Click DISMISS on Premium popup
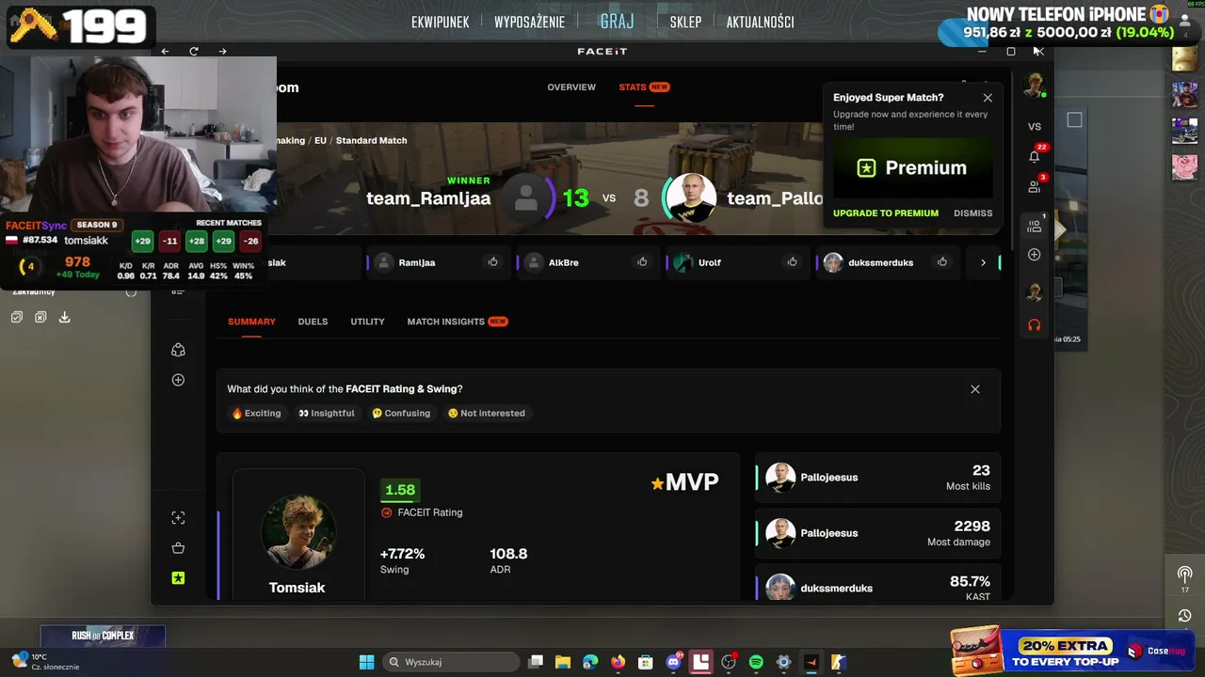 972,213
